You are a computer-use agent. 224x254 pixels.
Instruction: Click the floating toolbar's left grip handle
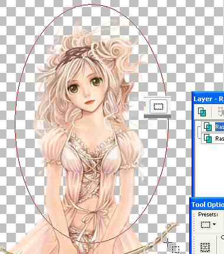pos(146,106)
